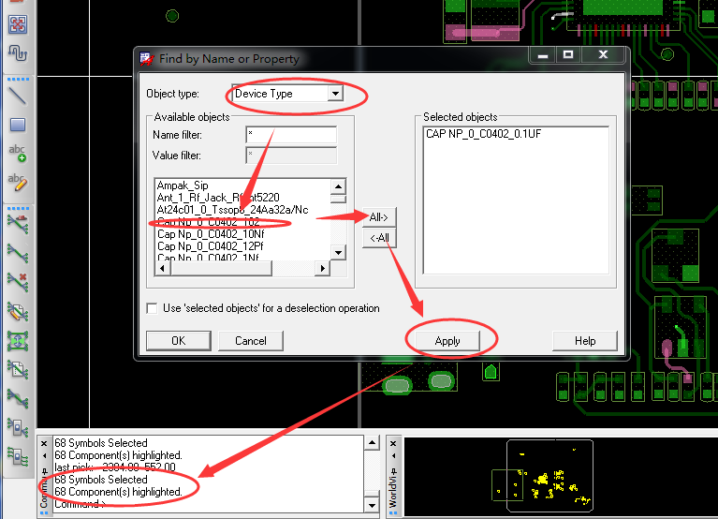Image resolution: width=718 pixels, height=519 pixels.
Task: Click the Find dialog title bar icon
Action: tap(147, 59)
